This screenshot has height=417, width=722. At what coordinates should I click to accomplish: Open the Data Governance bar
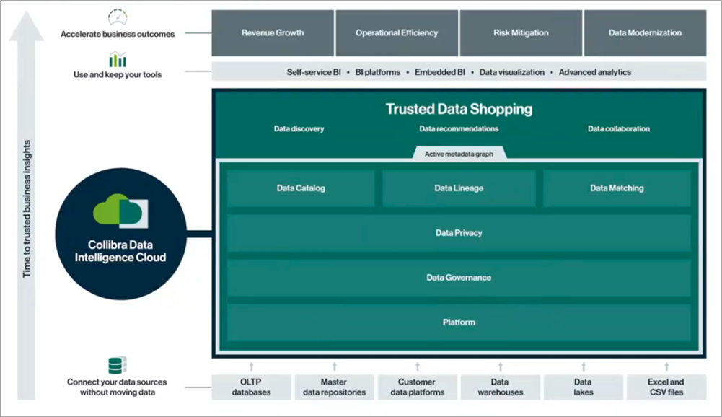click(459, 277)
